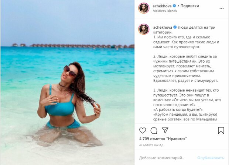
Task: Click achekhova username in caption
Action: (x=163, y=27)
